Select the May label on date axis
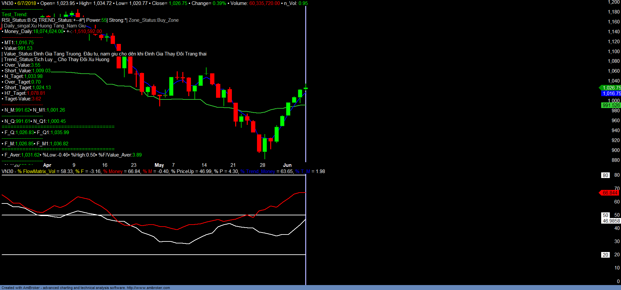621x290 pixels. coord(159,165)
